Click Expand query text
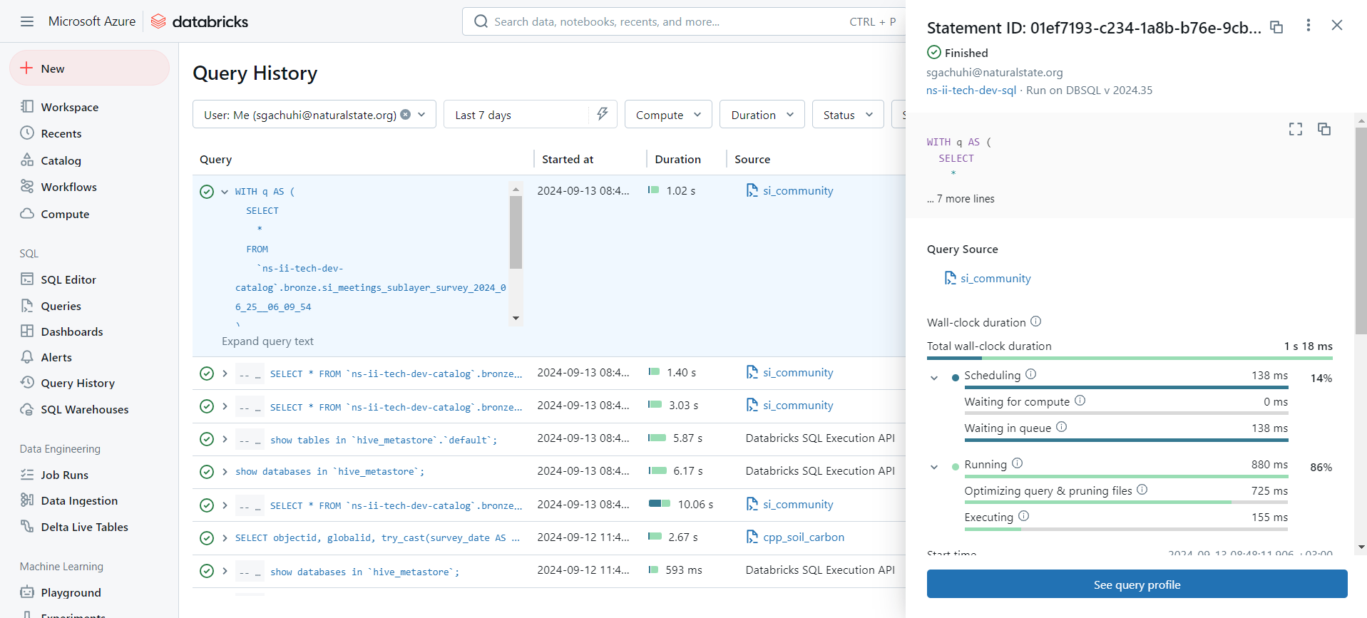The height and width of the screenshot is (618, 1367). [267, 341]
